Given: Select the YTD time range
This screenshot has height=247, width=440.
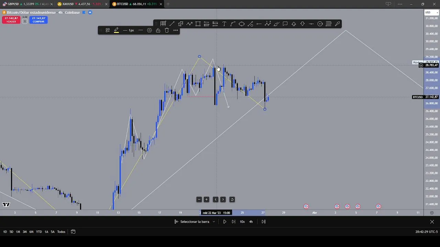Looking at the screenshot, I should 39,232.
